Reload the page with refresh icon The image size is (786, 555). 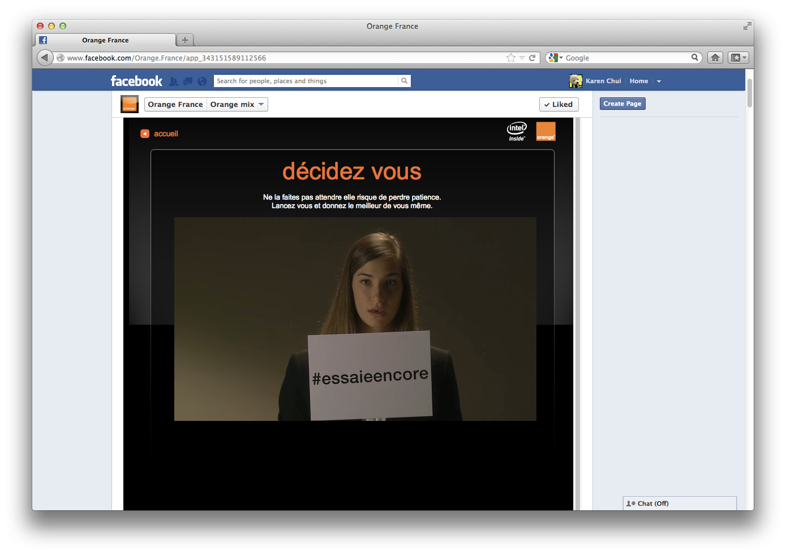532,58
